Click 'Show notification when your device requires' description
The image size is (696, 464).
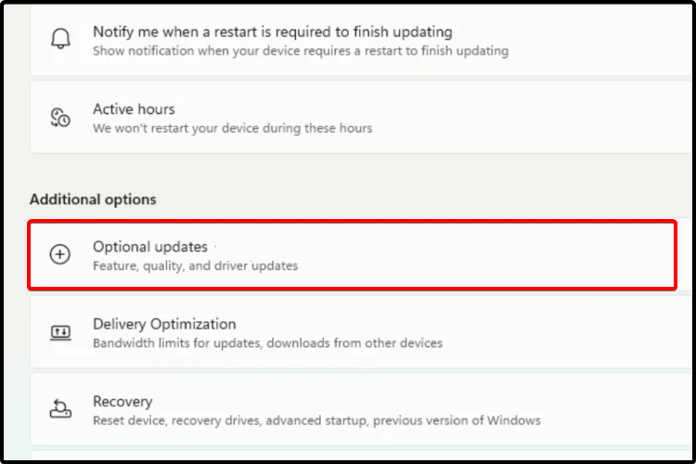pyautogui.click(x=300, y=51)
